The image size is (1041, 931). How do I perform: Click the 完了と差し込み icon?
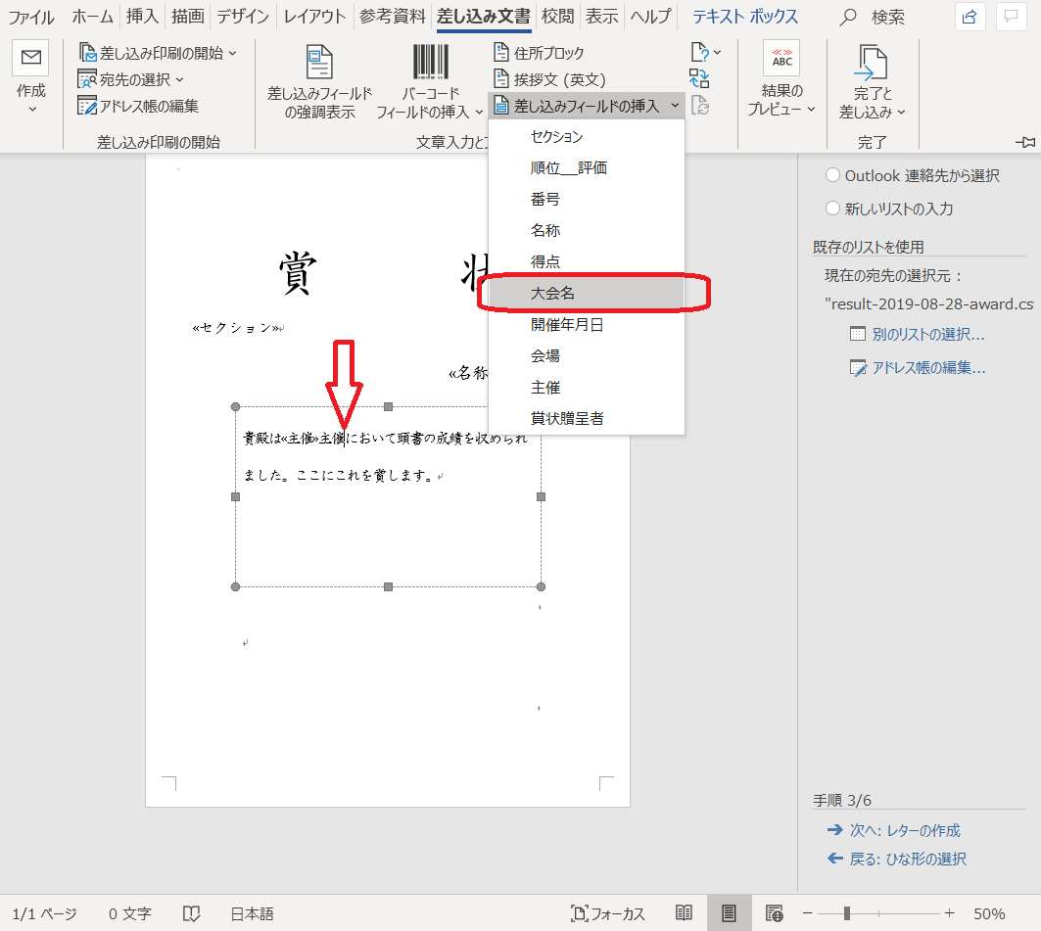[871, 63]
